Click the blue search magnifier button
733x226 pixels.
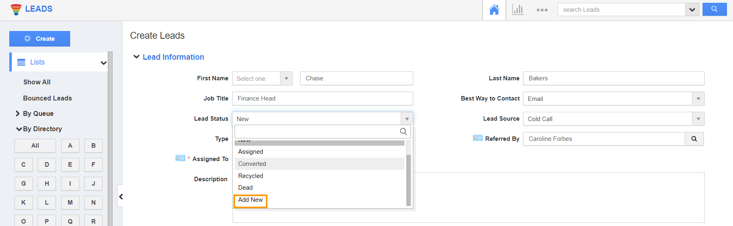click(x=714, y=9)
